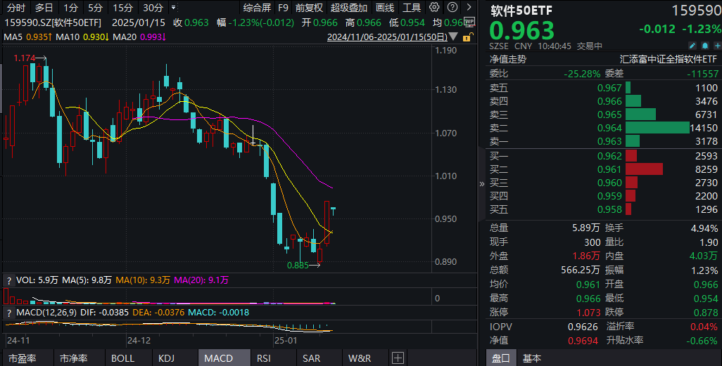
Task: Select the 5分 period
Action: coord(95,8)
